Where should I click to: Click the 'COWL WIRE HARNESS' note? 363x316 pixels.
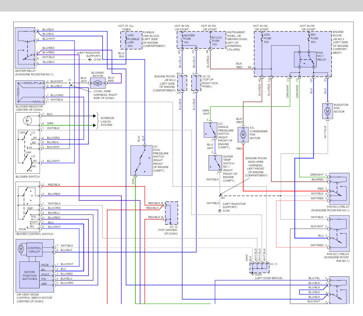tap(105, 95)
